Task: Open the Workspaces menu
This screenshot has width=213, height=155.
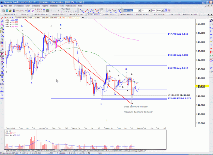Action: (19, 6)
